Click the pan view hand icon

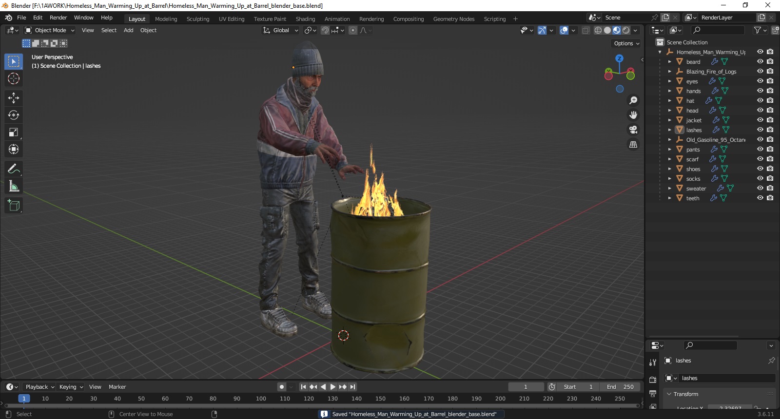click(633, 115)
